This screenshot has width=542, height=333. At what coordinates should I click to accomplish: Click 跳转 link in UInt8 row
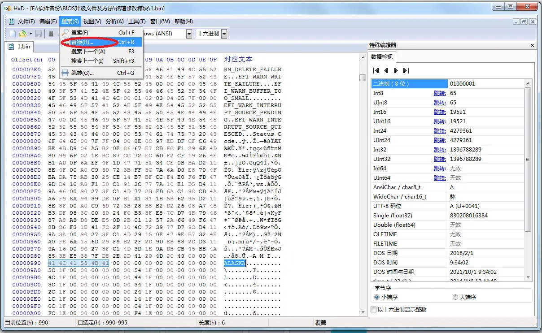pos(439,103)
